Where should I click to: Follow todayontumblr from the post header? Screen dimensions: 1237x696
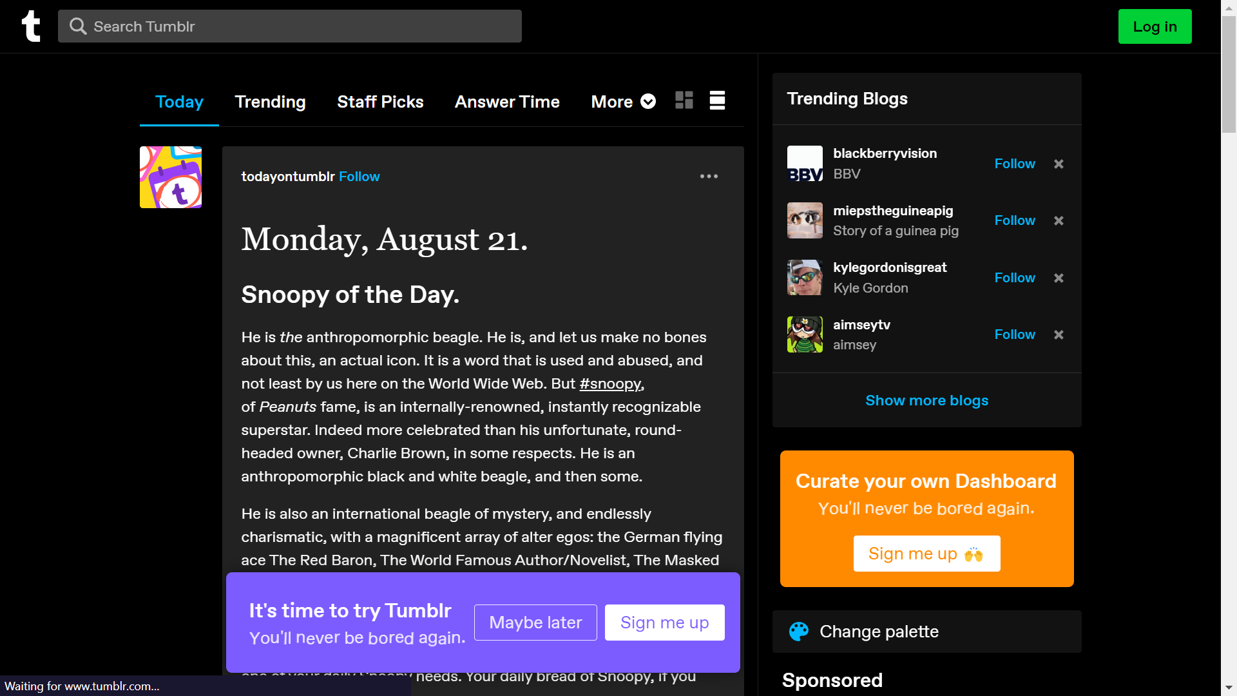click(x=359, y=177)
